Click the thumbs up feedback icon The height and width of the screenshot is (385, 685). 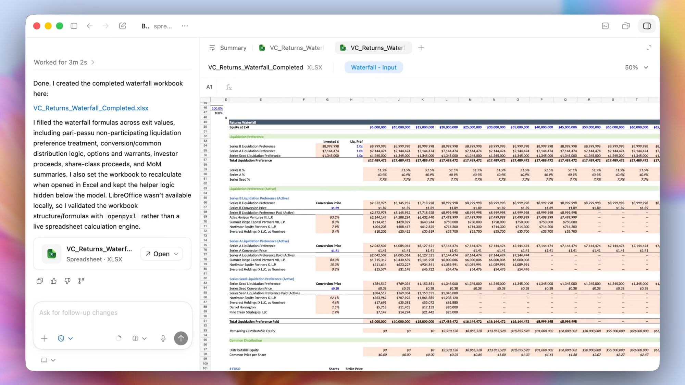coord(54,281)
